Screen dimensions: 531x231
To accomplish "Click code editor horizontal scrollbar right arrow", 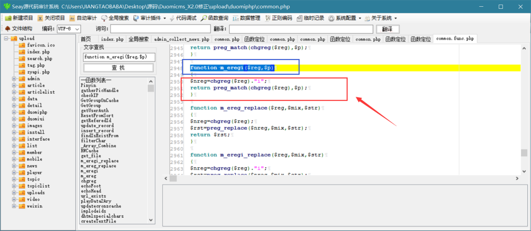I will [517, 179].
